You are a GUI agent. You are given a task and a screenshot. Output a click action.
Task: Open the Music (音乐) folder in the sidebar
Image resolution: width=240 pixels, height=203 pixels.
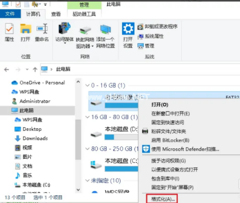pos(23,175)
